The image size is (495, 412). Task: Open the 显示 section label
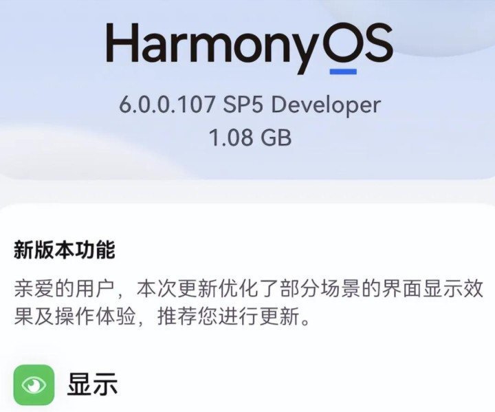click(x=92, y=384)
